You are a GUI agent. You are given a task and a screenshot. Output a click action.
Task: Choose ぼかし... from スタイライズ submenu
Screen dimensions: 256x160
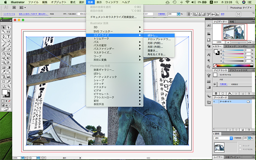(153, 35)
